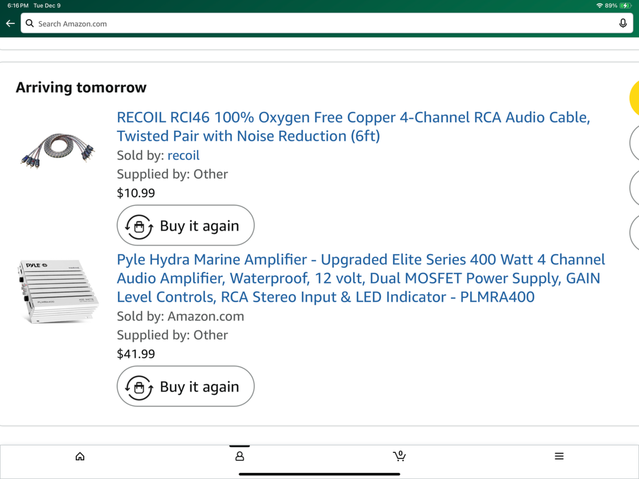The width and height of the screenshot is (639, 479).
Task: Tap the battery indicator in status bar
Action: coord(625,5)
